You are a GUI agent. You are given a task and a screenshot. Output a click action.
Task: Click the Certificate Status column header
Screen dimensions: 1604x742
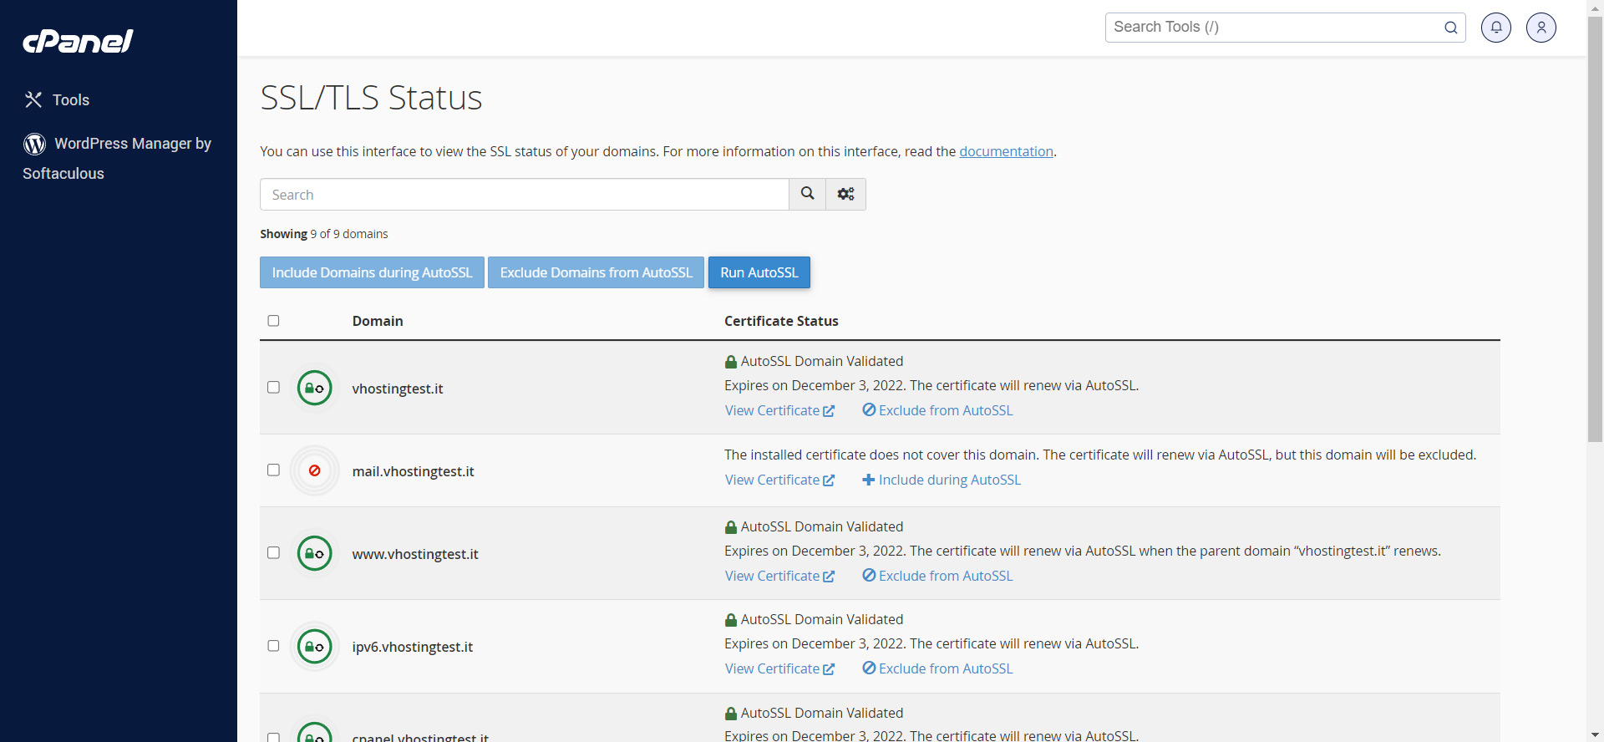pos(781,321)
